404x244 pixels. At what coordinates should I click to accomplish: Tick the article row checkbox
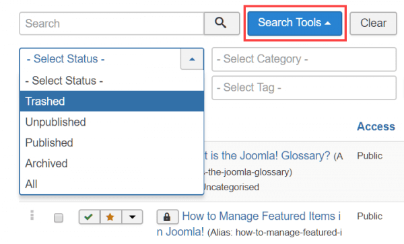tap(59, 218)
